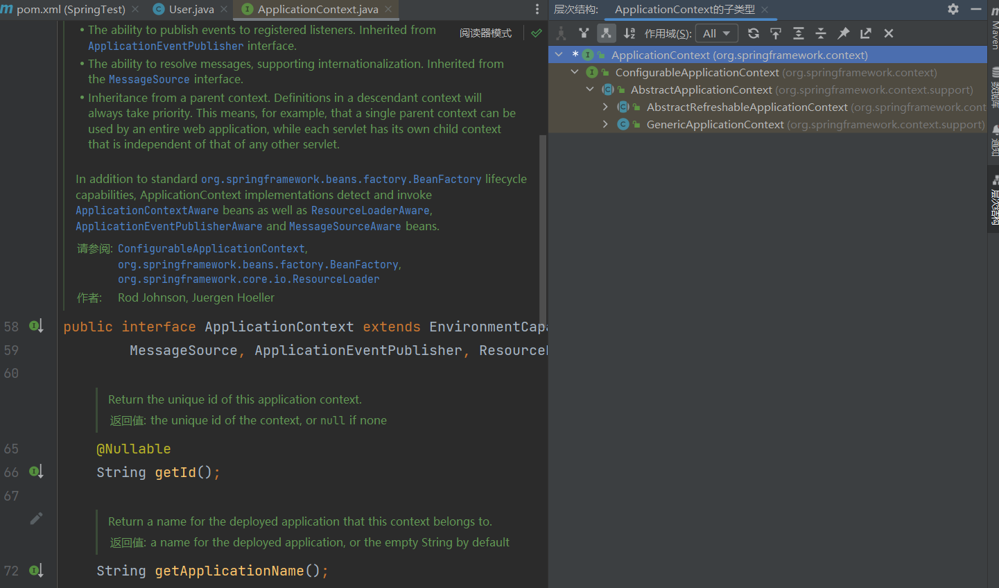Click the green inspection checkmark
This screenshot has height=588, width=999.
[x=537, y=33]
